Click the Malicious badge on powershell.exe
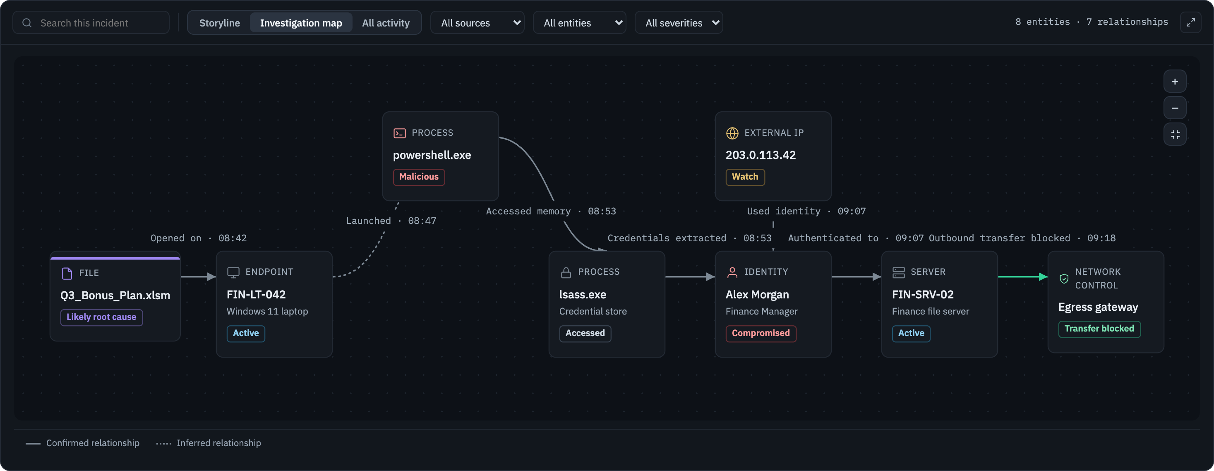This screenshot has height=471, width=1214. 418,177
